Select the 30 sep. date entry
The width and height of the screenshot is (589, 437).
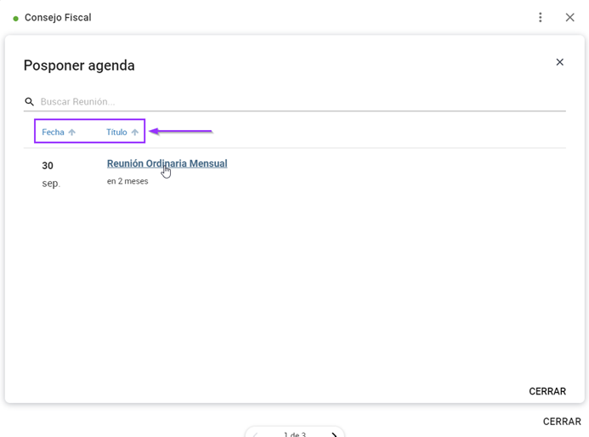[51, 174]
